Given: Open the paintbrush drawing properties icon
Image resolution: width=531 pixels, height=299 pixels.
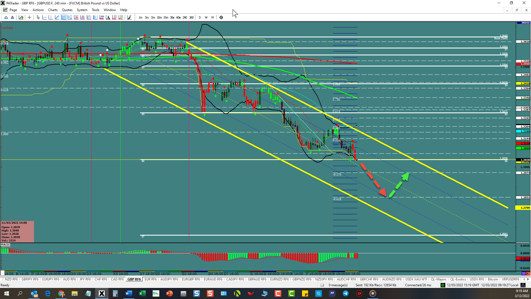Looking at the screenshot, I should point(129,17).
